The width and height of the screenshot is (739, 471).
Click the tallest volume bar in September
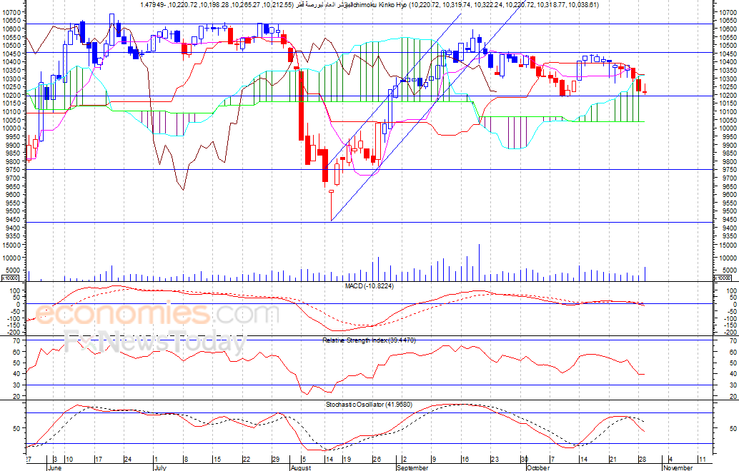pyautogui.click(x=480, y=262)
